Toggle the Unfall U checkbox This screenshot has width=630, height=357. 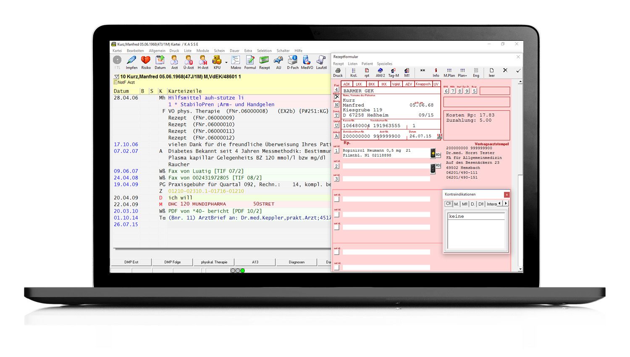336,125
